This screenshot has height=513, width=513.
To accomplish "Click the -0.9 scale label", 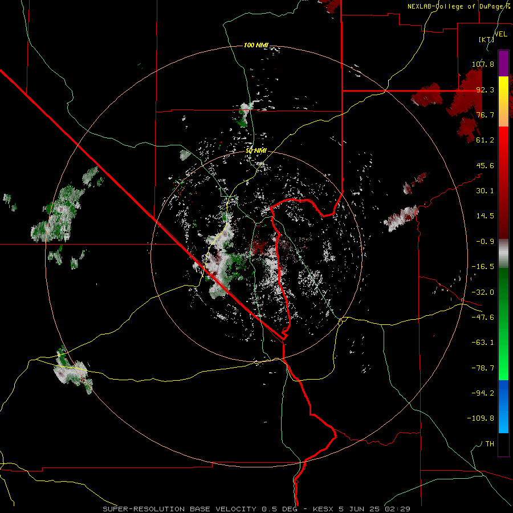I will click(x=485, y=242).
